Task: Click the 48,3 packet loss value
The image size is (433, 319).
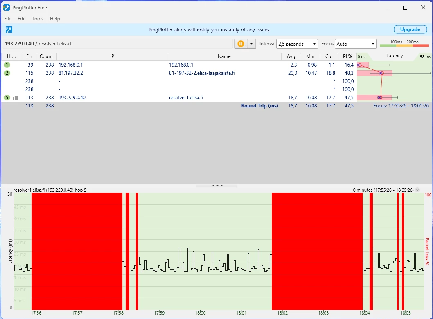Action: (x=349, y=73)
